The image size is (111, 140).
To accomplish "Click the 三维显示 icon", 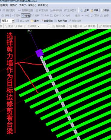I will 65,10.
